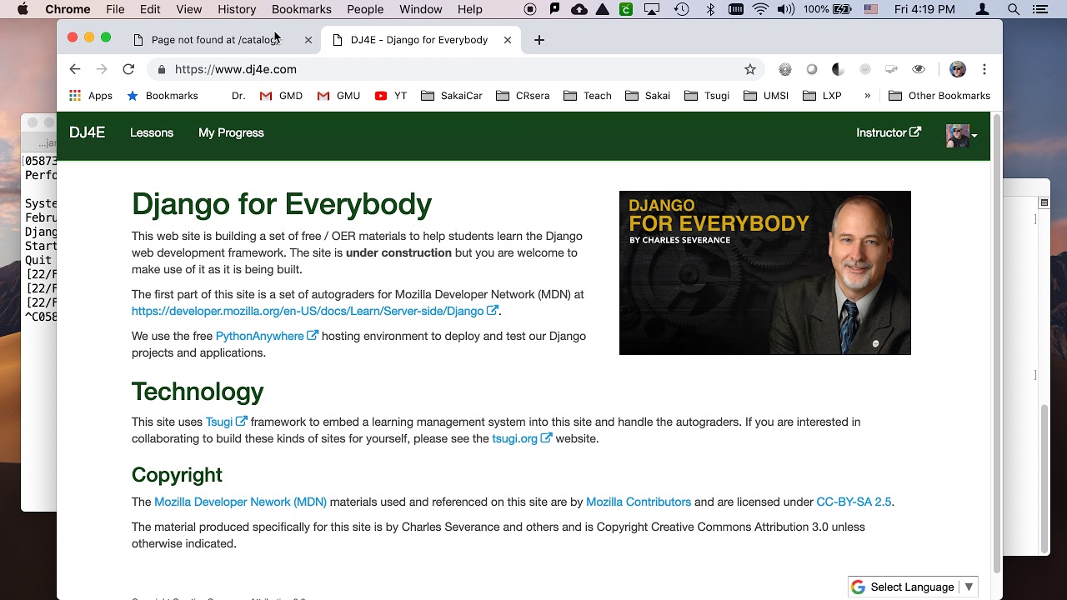Open the CRsera bookmark folder
Image resolution: width=1067 pixels, height=600 pixels.
pyautogui.click(x=523, y=96)
